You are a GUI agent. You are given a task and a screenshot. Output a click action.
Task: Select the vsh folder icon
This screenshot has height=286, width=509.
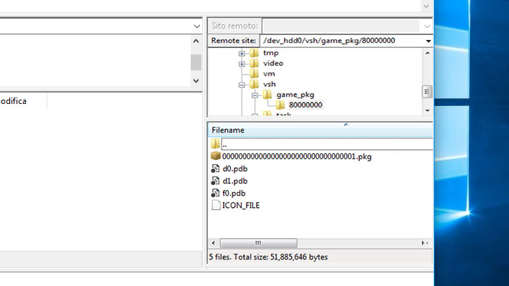click(x=255, y=84)
